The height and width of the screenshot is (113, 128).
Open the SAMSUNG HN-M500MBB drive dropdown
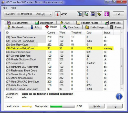click(28, 14)
